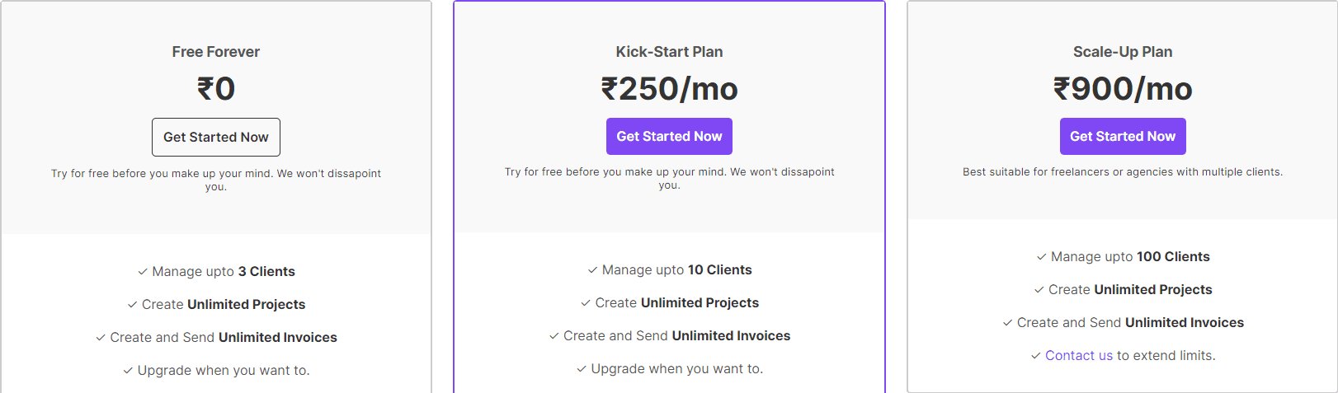Select the Kick-Start Plan title
1338x393 pixels.
coord(669,52)
